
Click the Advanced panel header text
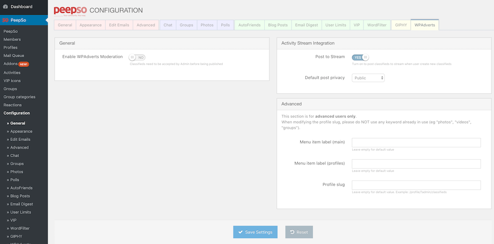pyautogui.click(x=291, y=104)
